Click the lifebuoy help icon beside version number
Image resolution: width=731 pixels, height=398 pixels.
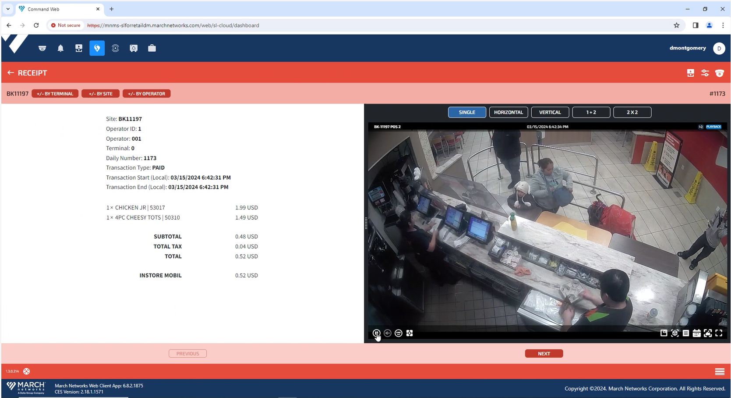pyautogui.click(x=26, y=371)
